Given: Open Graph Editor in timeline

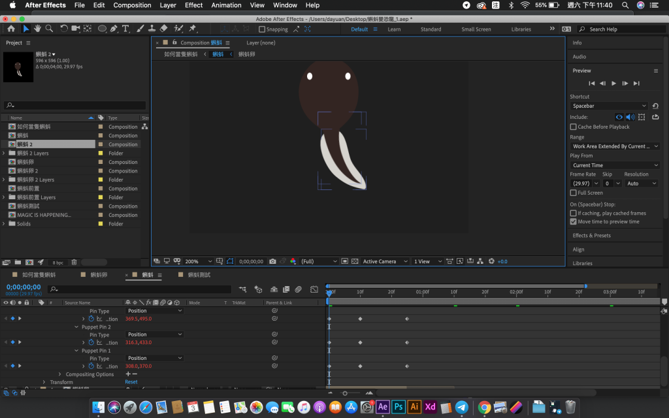Looking at the screenshot, I should [x=314, y=289].
